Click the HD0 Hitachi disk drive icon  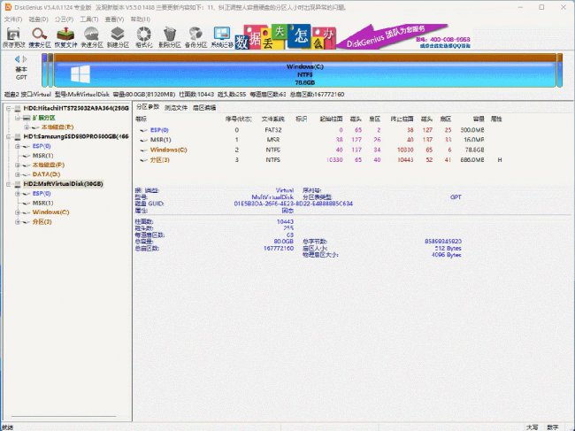pyautogui.click(x=18, y=108)
